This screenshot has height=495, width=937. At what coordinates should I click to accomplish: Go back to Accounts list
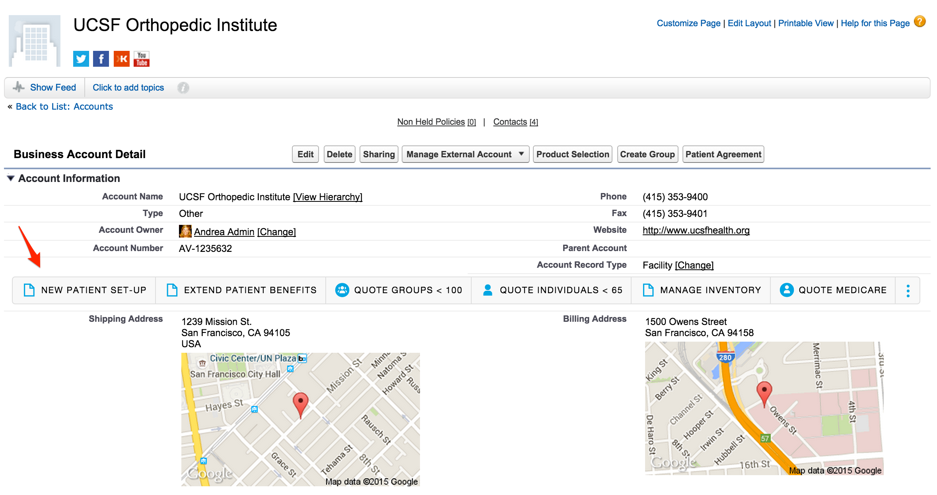coord(64,106)
